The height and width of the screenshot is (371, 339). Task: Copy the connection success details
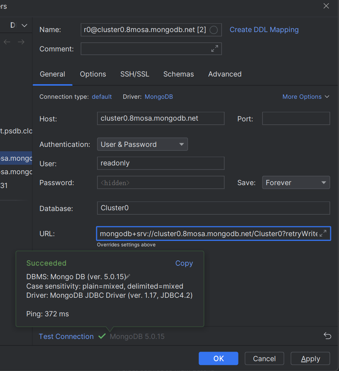[184, 263]
